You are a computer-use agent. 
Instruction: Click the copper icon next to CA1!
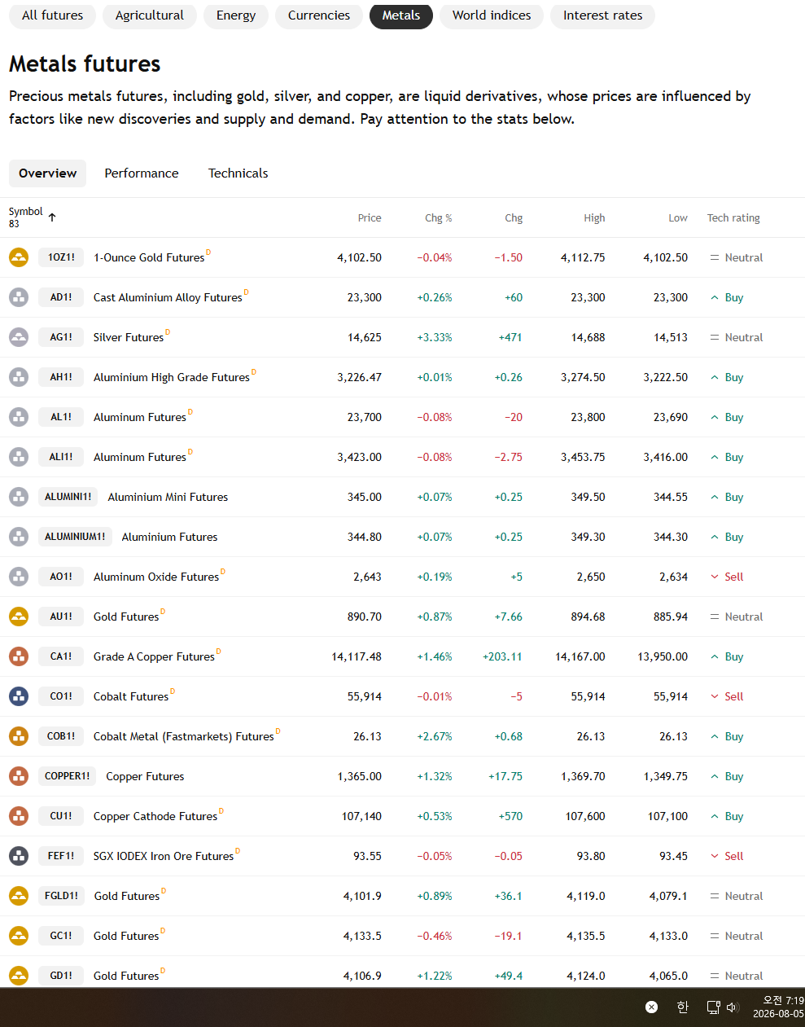tap(19, 656)
